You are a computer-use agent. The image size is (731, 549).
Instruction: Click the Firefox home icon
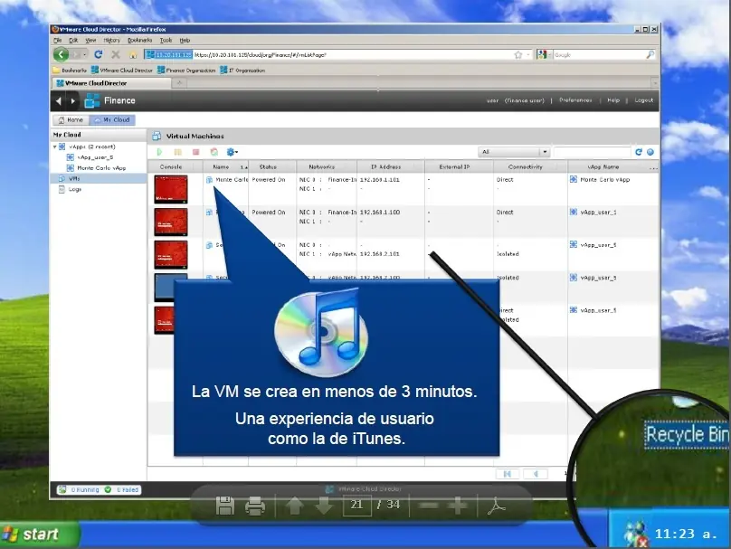(x=133, y=55)
